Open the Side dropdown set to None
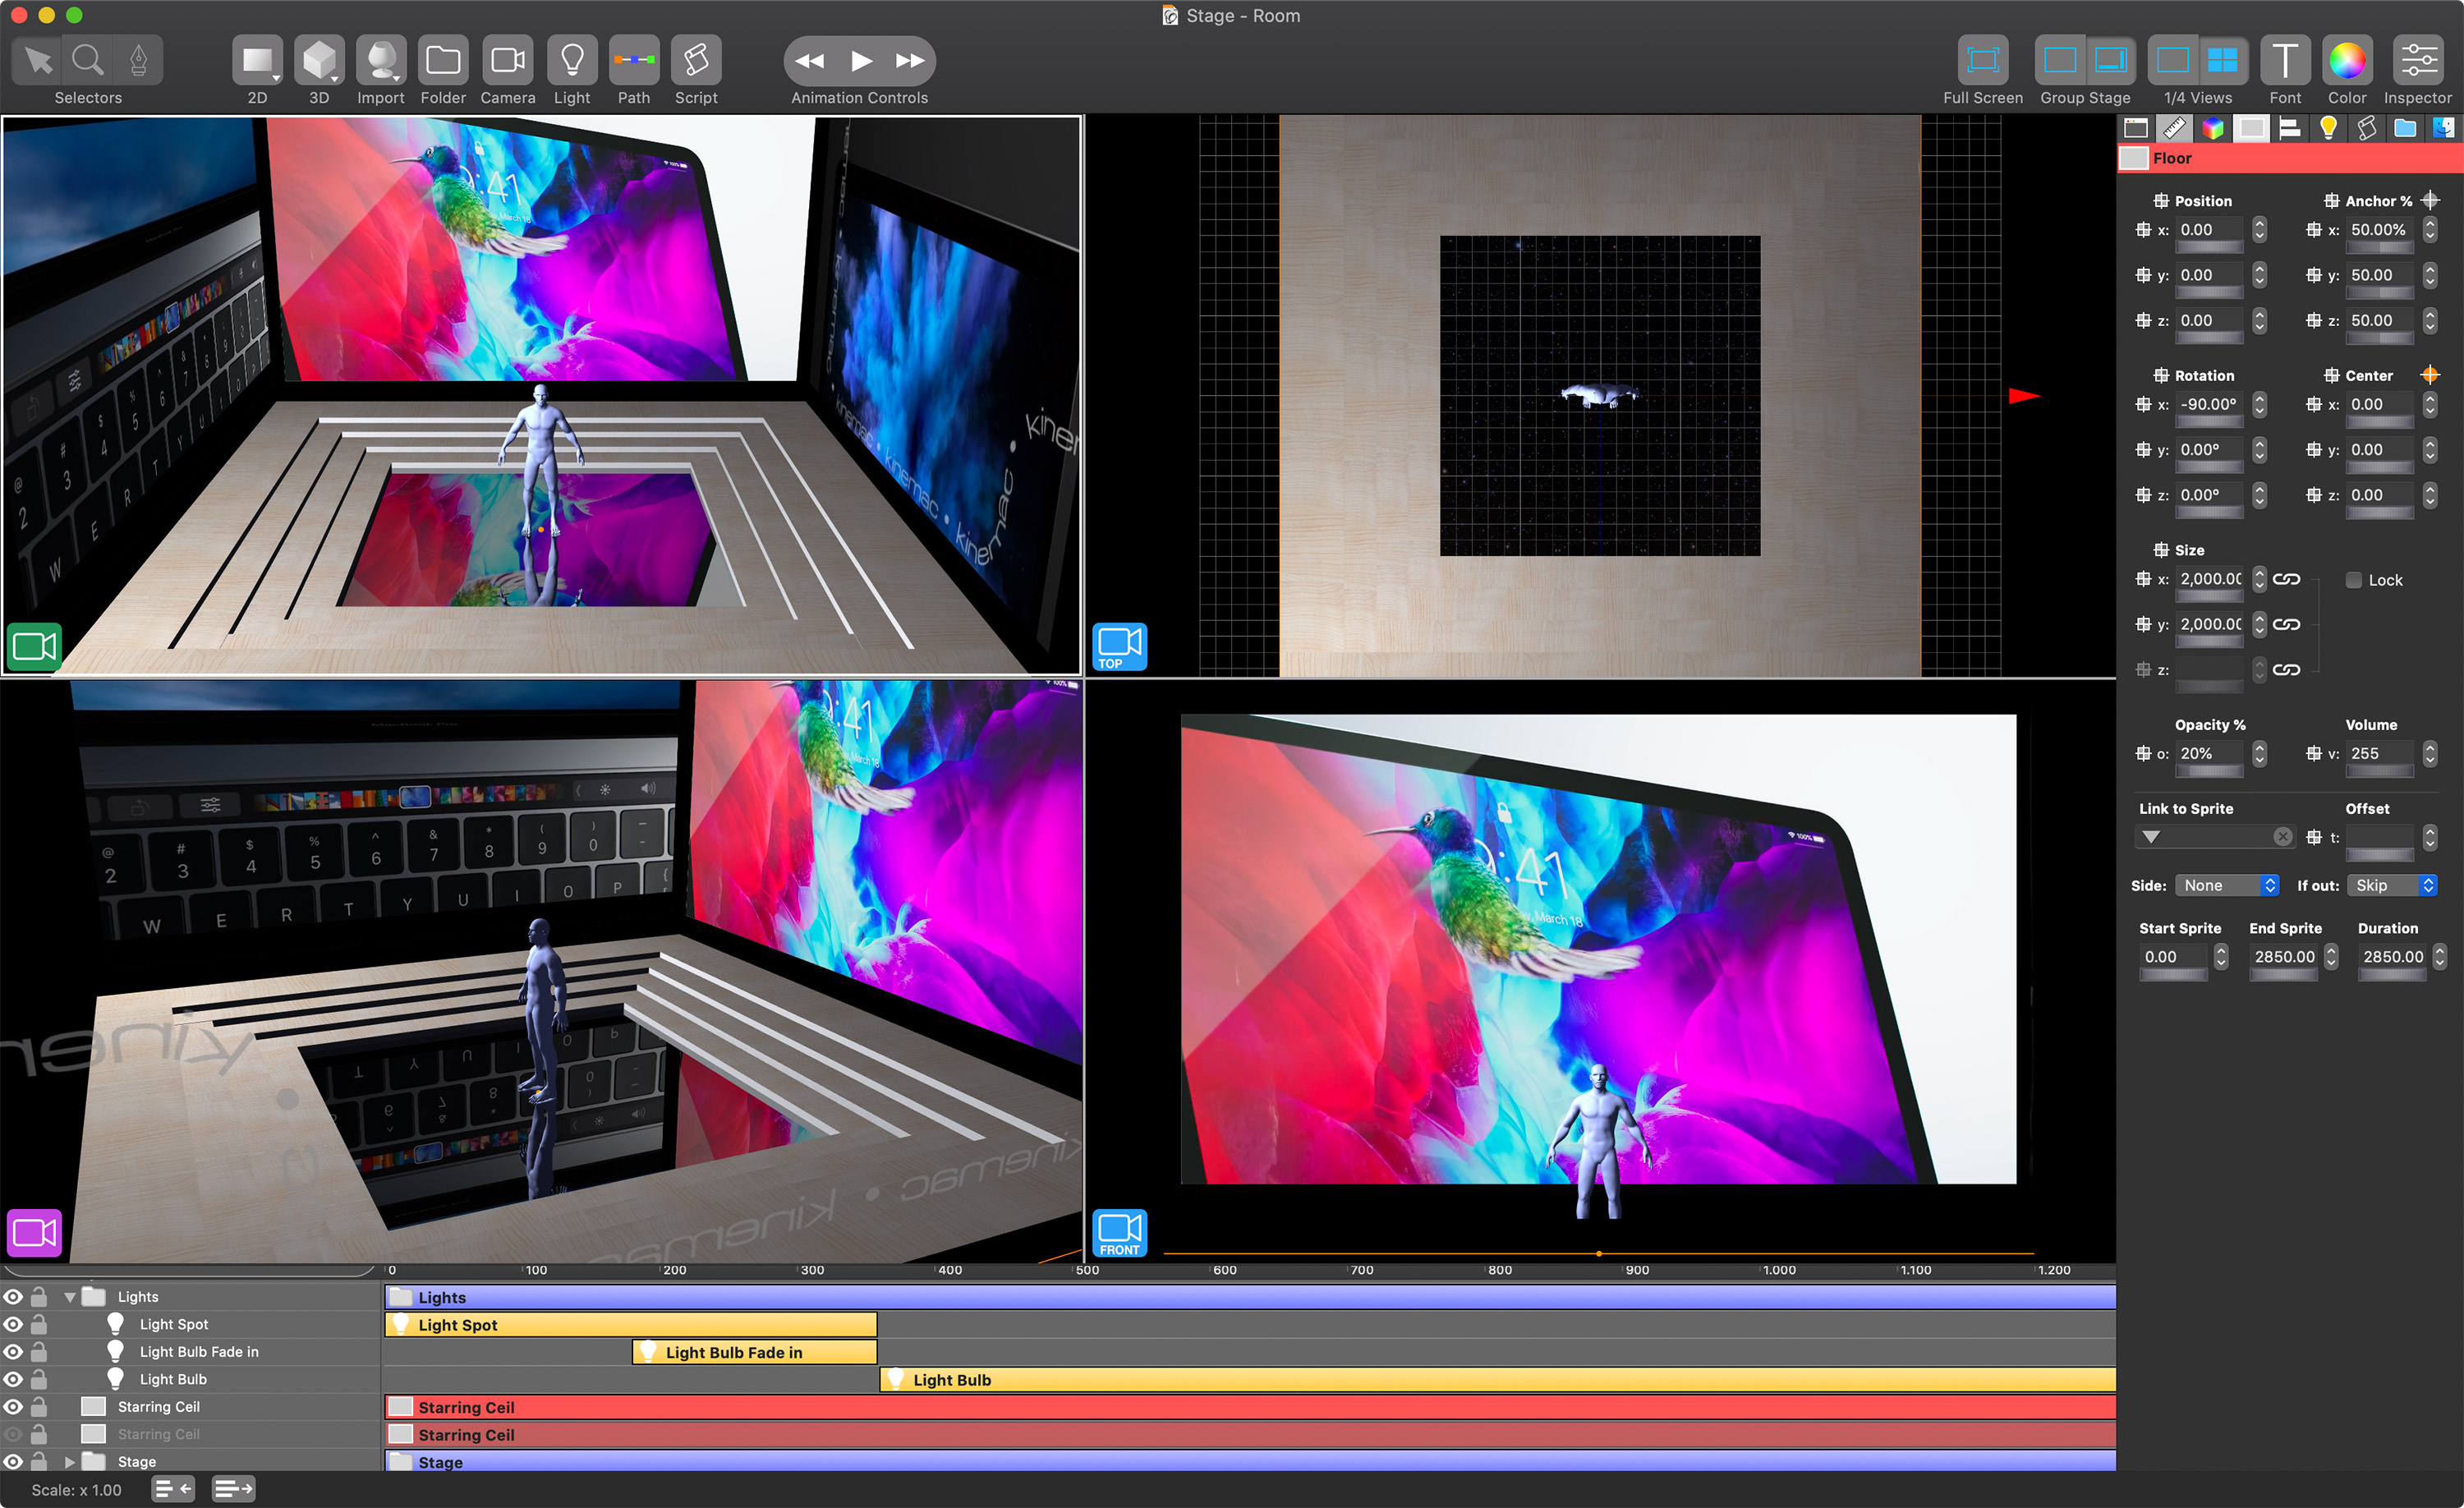2464x1508 pixels. click(2227, 886)
